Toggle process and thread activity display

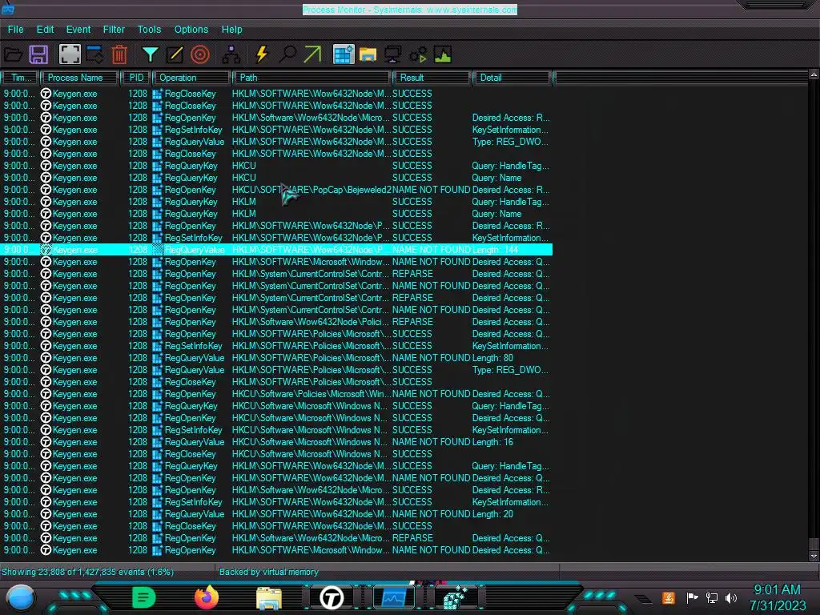[x=418, y=54]
